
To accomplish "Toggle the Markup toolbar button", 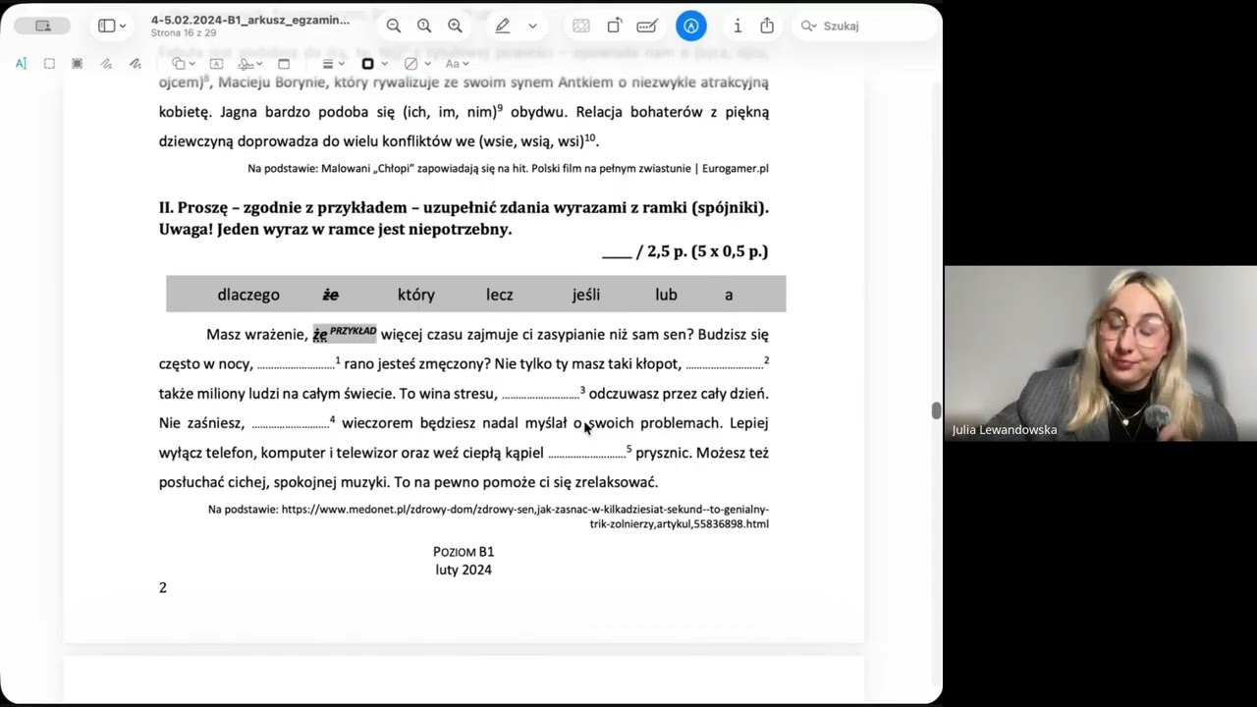I will click(691, 27).
